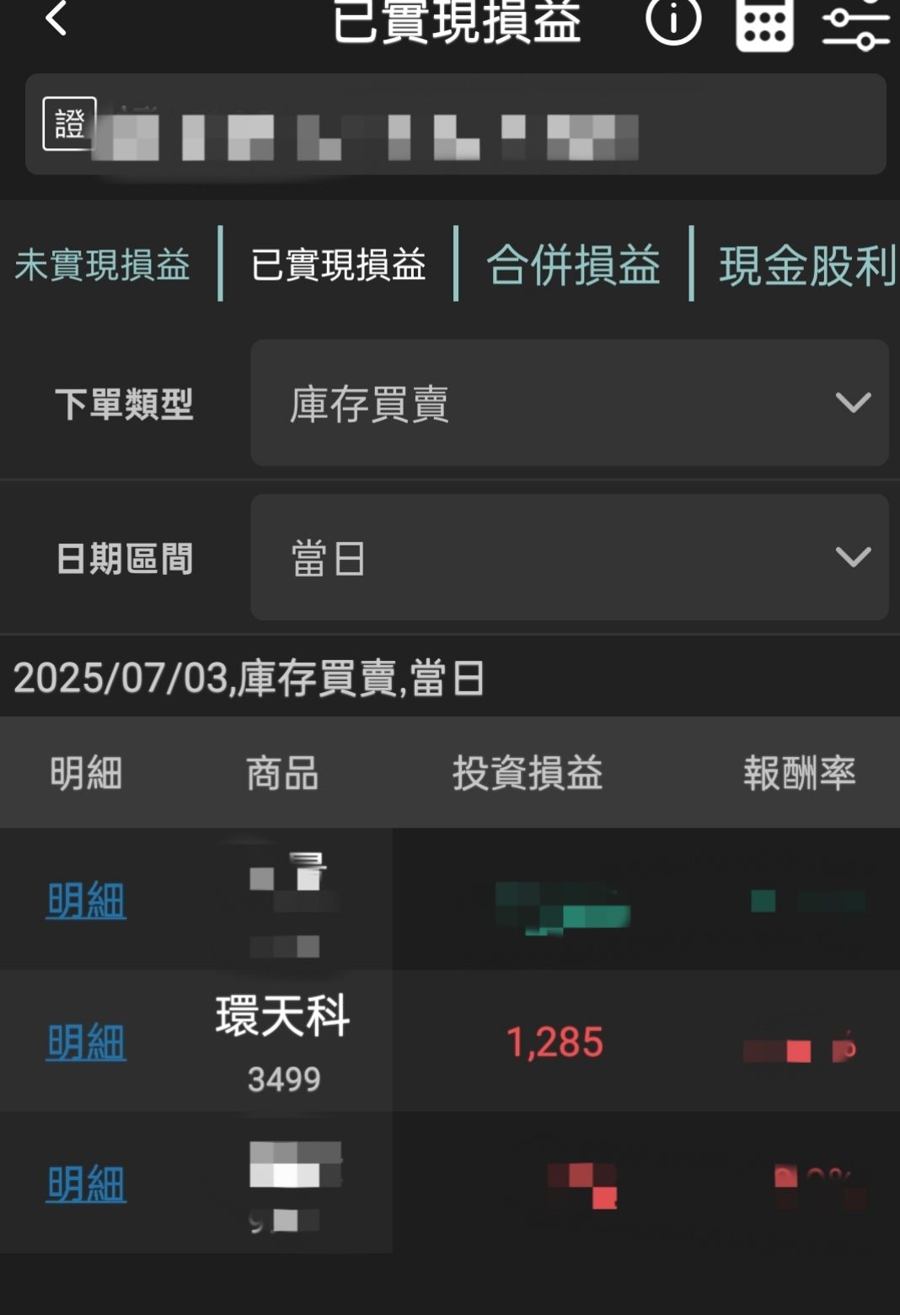
Task: Sort by 報酬率 column header
Action: (x=799, y=773)
